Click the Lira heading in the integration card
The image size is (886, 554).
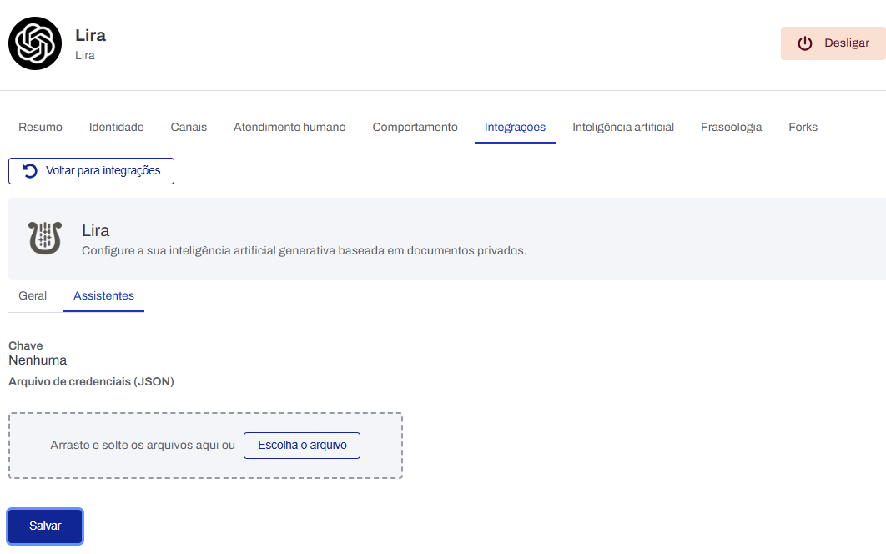point(95,230)
